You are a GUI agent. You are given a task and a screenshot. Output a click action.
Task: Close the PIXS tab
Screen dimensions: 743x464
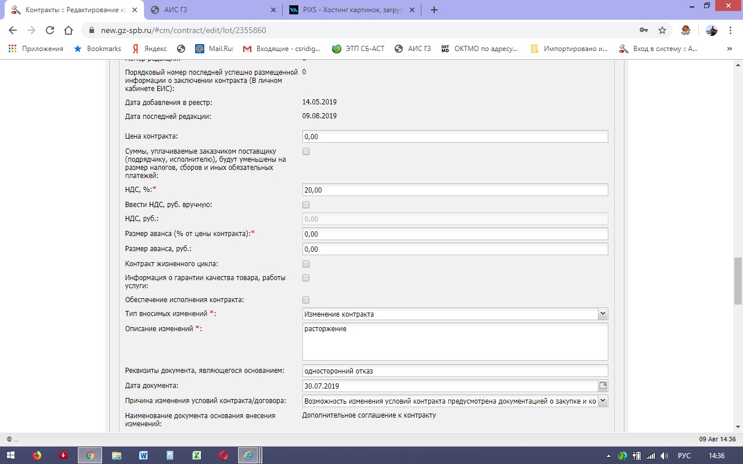412,10
